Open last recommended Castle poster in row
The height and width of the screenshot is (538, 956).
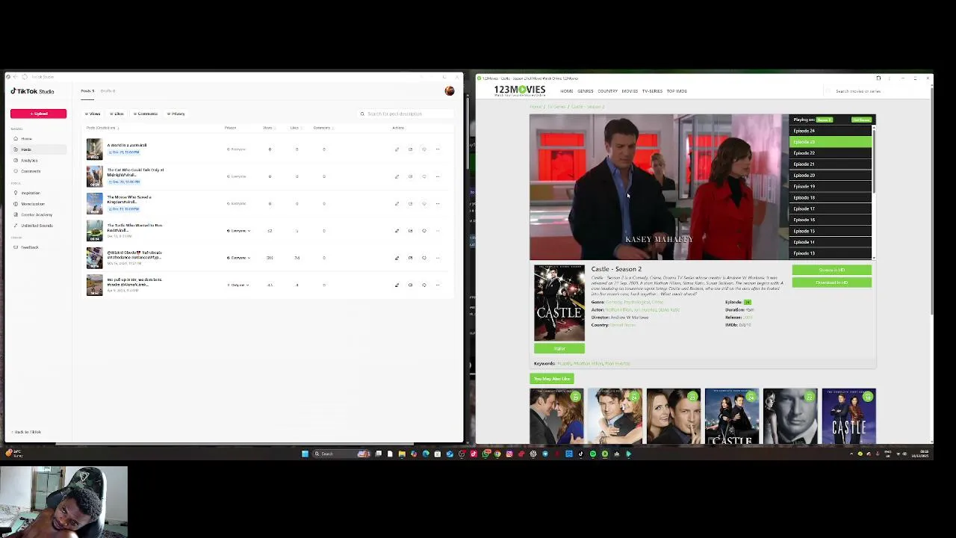848,416
